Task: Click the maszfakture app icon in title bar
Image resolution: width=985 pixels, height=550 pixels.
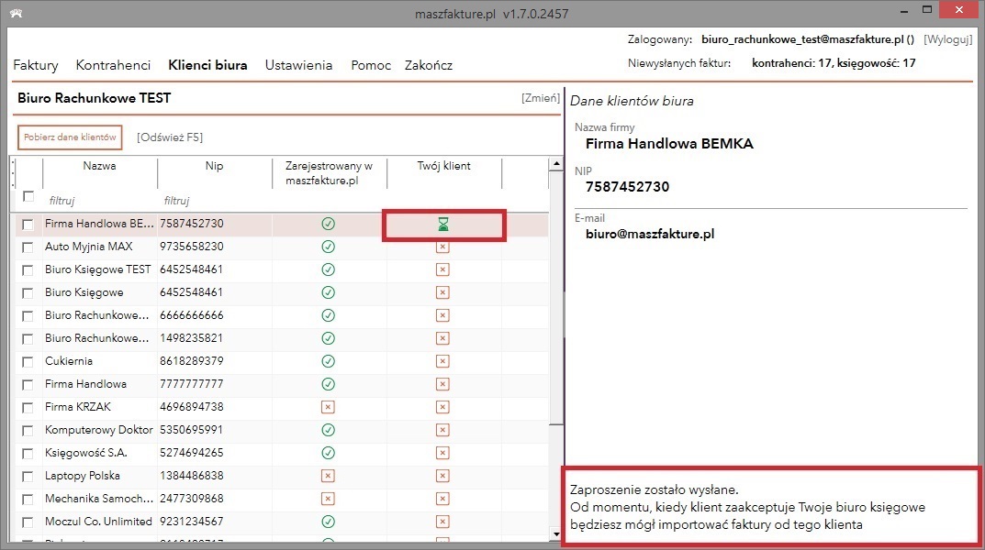Action: pos(17,13)
